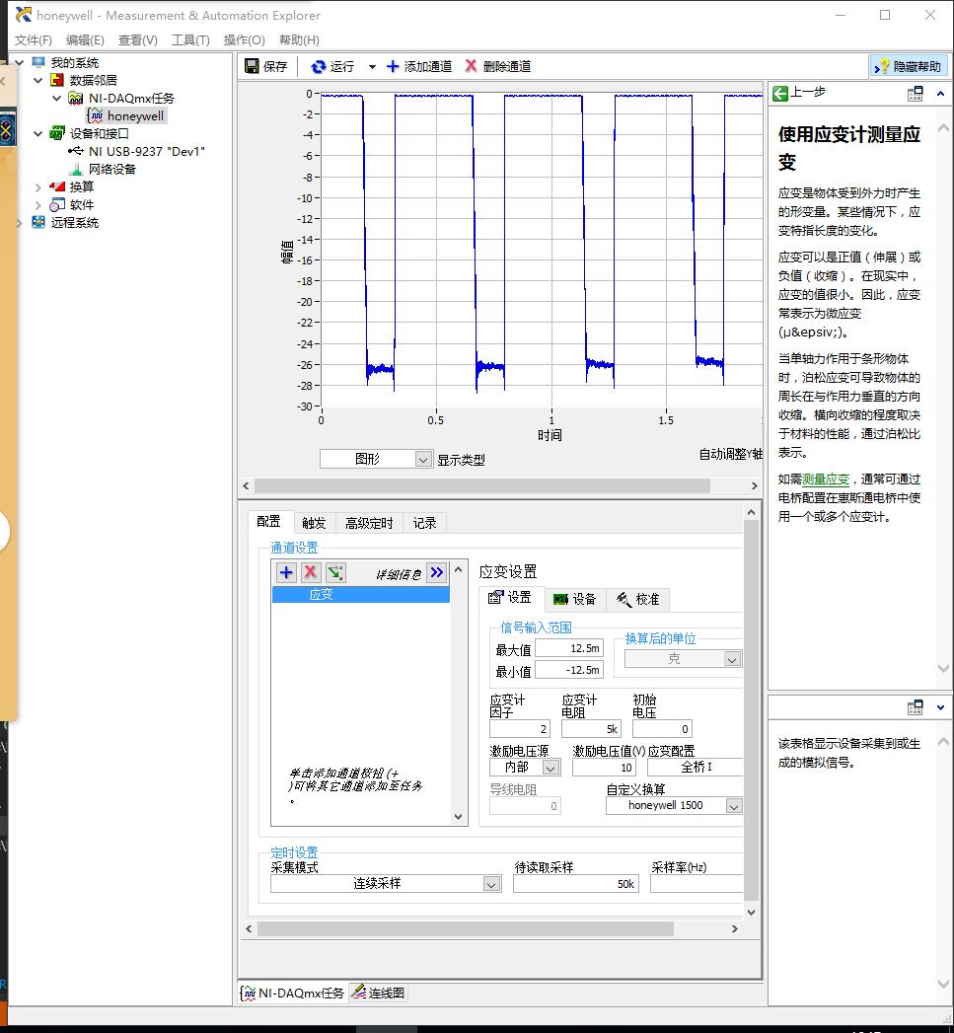954x1033 pixels.
Task: Collapse the 我的系统 tree node
Action: point(19,62)
